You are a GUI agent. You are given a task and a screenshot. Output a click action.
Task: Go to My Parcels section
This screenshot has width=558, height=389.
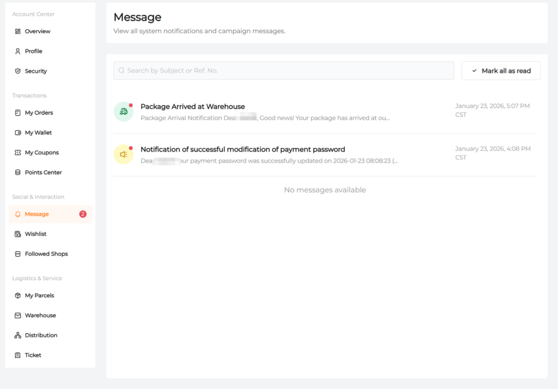(x=39, y=296)
